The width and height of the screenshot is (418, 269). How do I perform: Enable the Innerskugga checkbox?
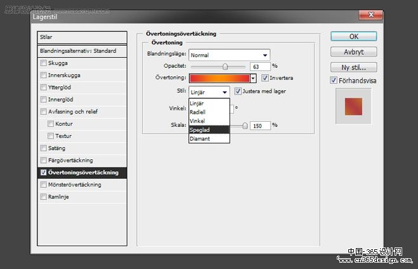(44, 75)
